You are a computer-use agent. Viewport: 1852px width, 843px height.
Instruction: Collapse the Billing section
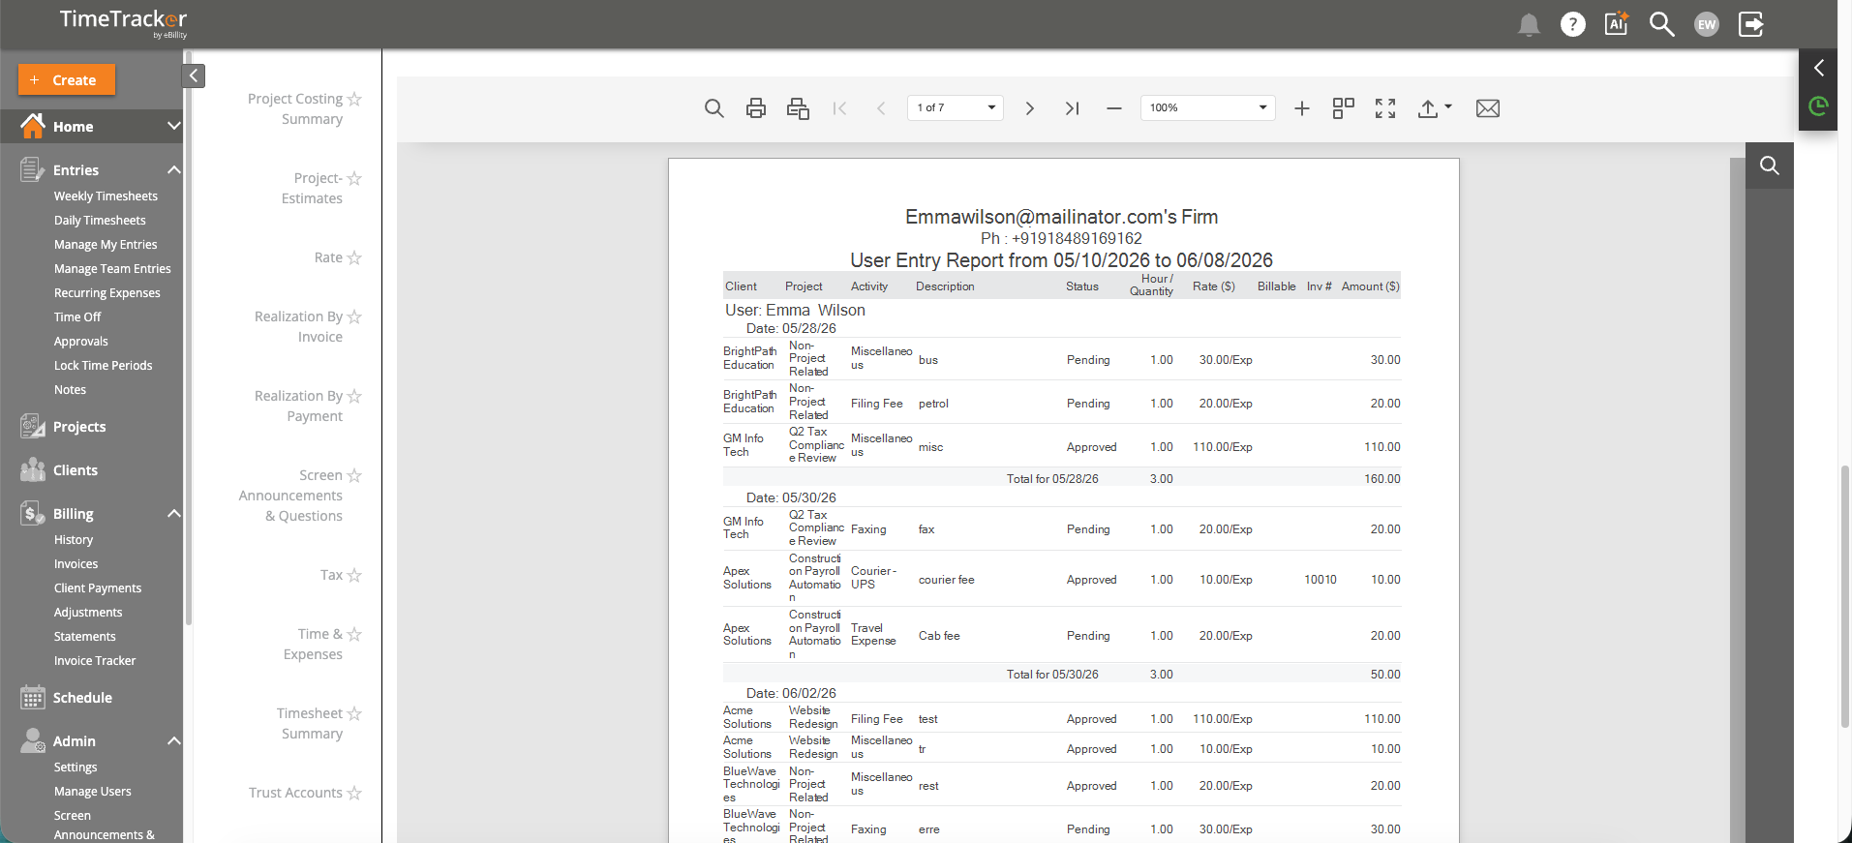(174, 514)
